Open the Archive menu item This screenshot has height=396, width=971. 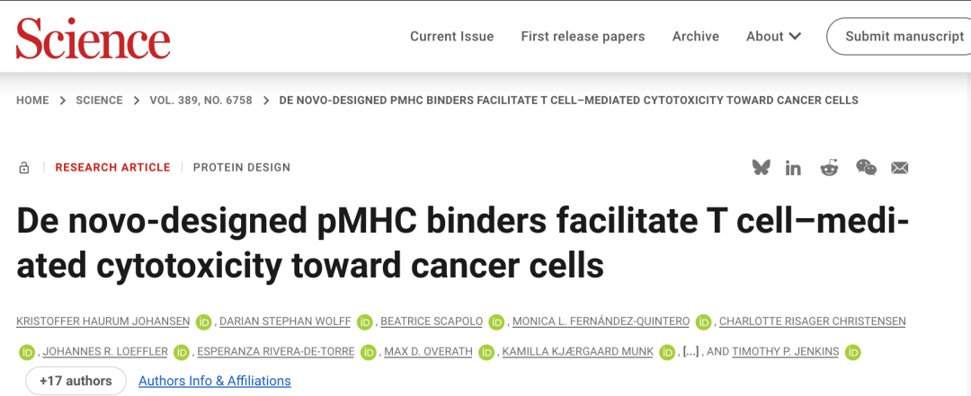coord(695,37)
